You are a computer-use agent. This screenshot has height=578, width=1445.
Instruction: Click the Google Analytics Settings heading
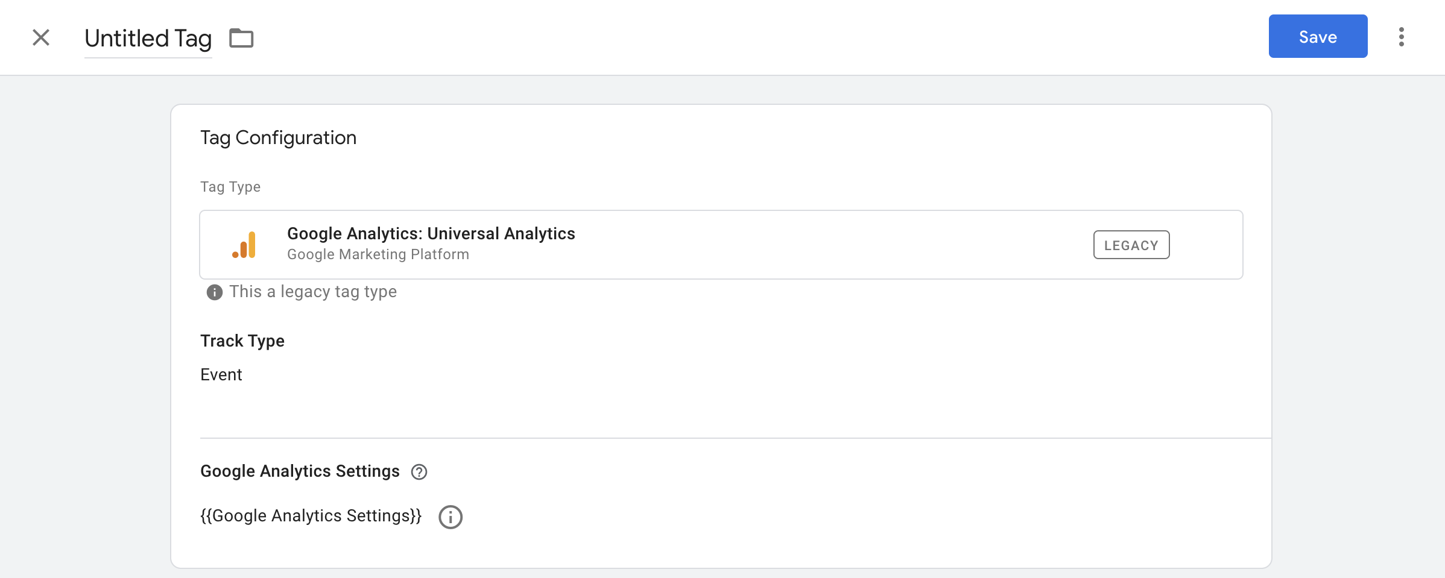click(300, 471)
